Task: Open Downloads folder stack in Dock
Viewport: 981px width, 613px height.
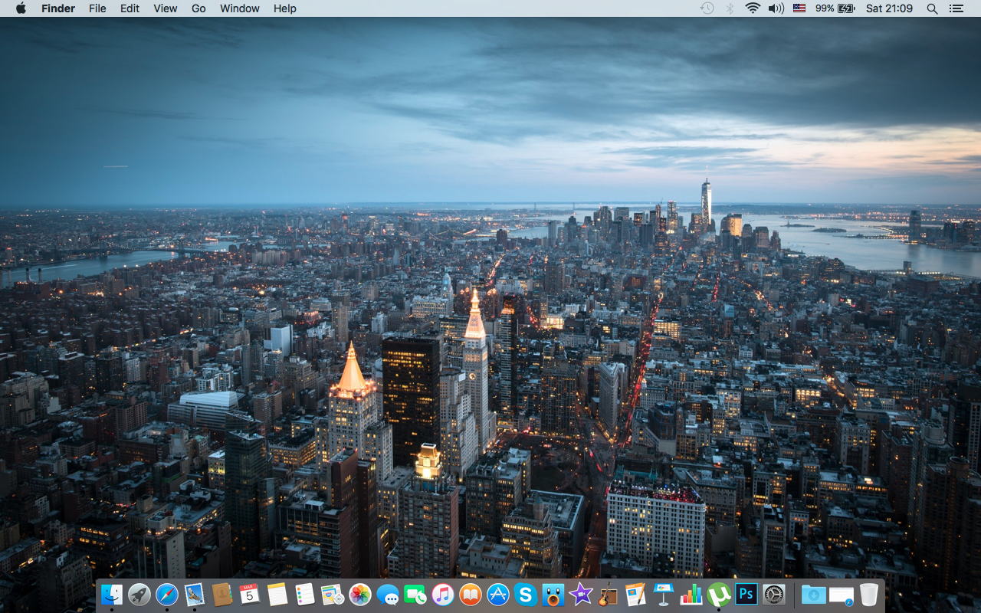Action: 814,594
